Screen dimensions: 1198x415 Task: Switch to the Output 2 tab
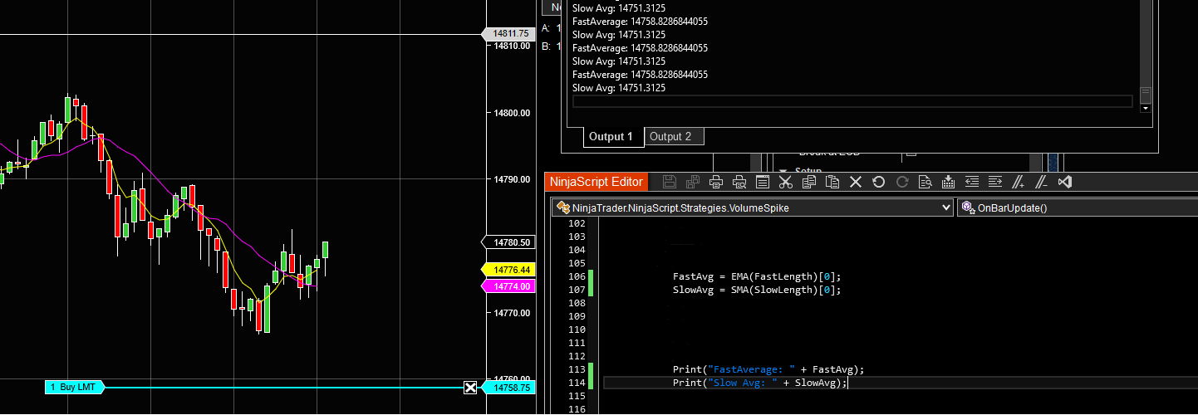675,136
